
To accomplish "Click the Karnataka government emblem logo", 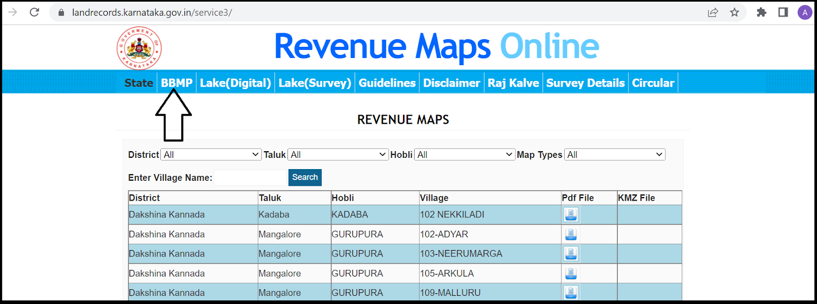I will 139,48.
